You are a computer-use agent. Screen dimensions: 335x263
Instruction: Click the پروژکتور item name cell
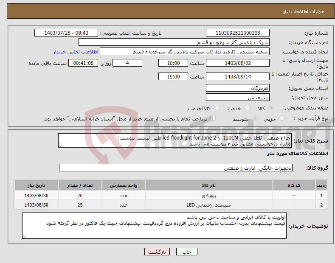coord(208,196)
